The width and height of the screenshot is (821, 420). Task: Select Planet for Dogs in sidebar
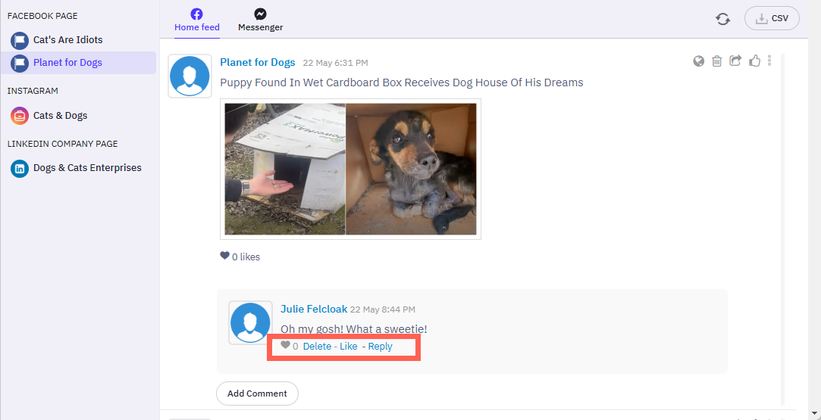coord(79,63)
